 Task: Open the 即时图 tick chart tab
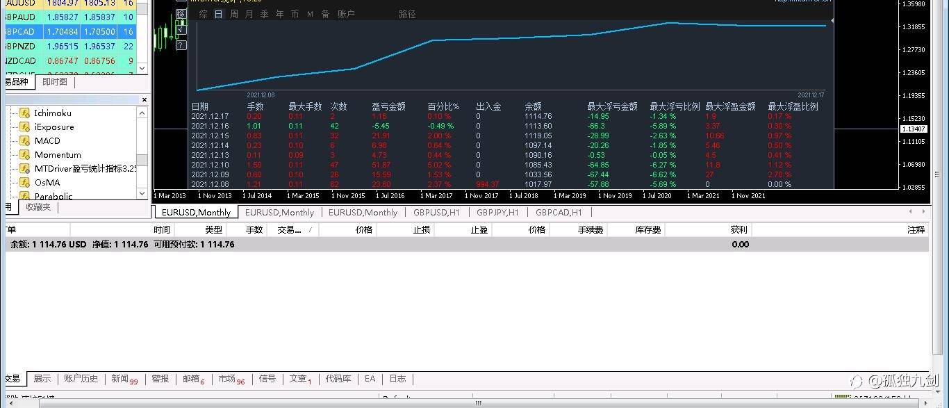[x=55, y=82]
